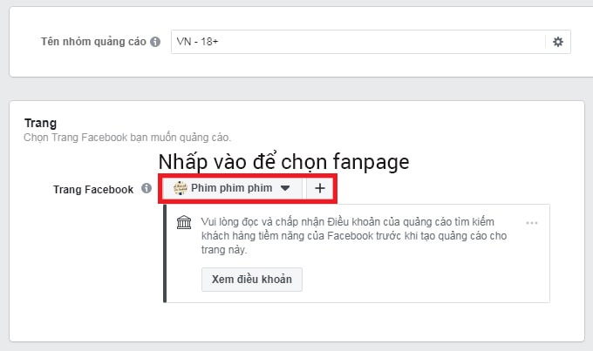Click the Trang section heading

[40, 123]
